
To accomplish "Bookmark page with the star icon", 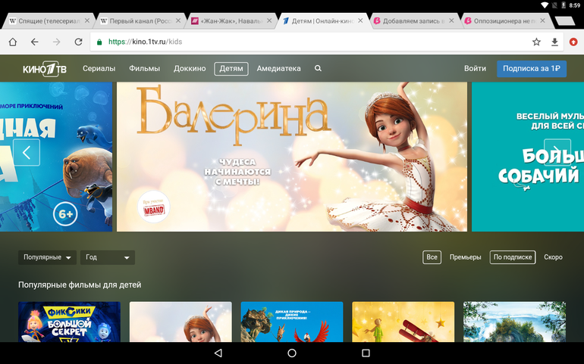I will pos(536,42).
